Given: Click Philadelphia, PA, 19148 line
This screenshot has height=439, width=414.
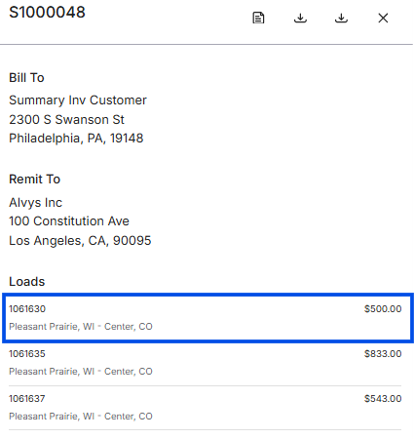Looking at the screenshot, I should 76,139.
